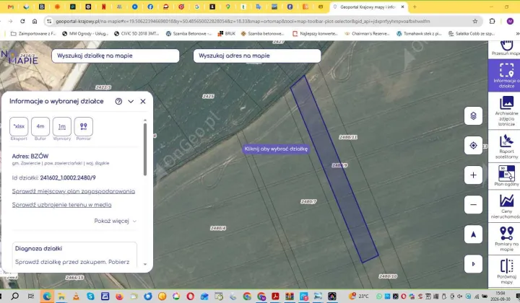Image resolution: width=520 pixels, height=303 pixels.
Task: Open the CIVIC 5D 2018 bookmark
Action: click(x=136, y=33)
